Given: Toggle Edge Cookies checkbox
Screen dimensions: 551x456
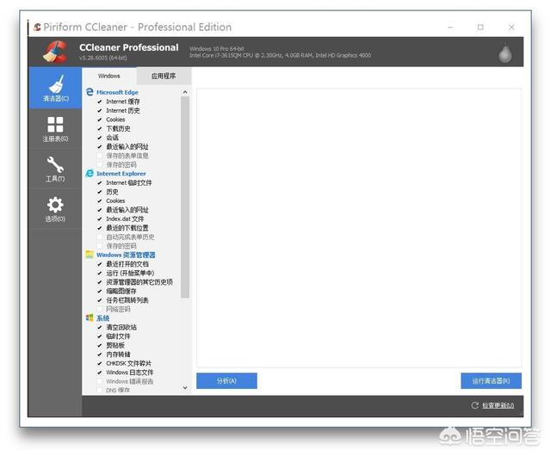Looking at the screenshot, I should point(100,120).
